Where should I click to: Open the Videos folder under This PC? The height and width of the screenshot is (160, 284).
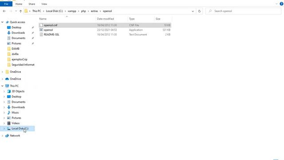pyautogui.click(x=16, y=124)
